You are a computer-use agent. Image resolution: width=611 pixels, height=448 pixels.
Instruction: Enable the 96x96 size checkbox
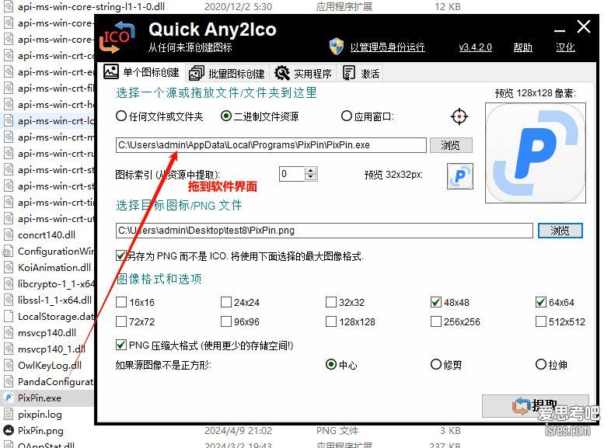[226, 321]
